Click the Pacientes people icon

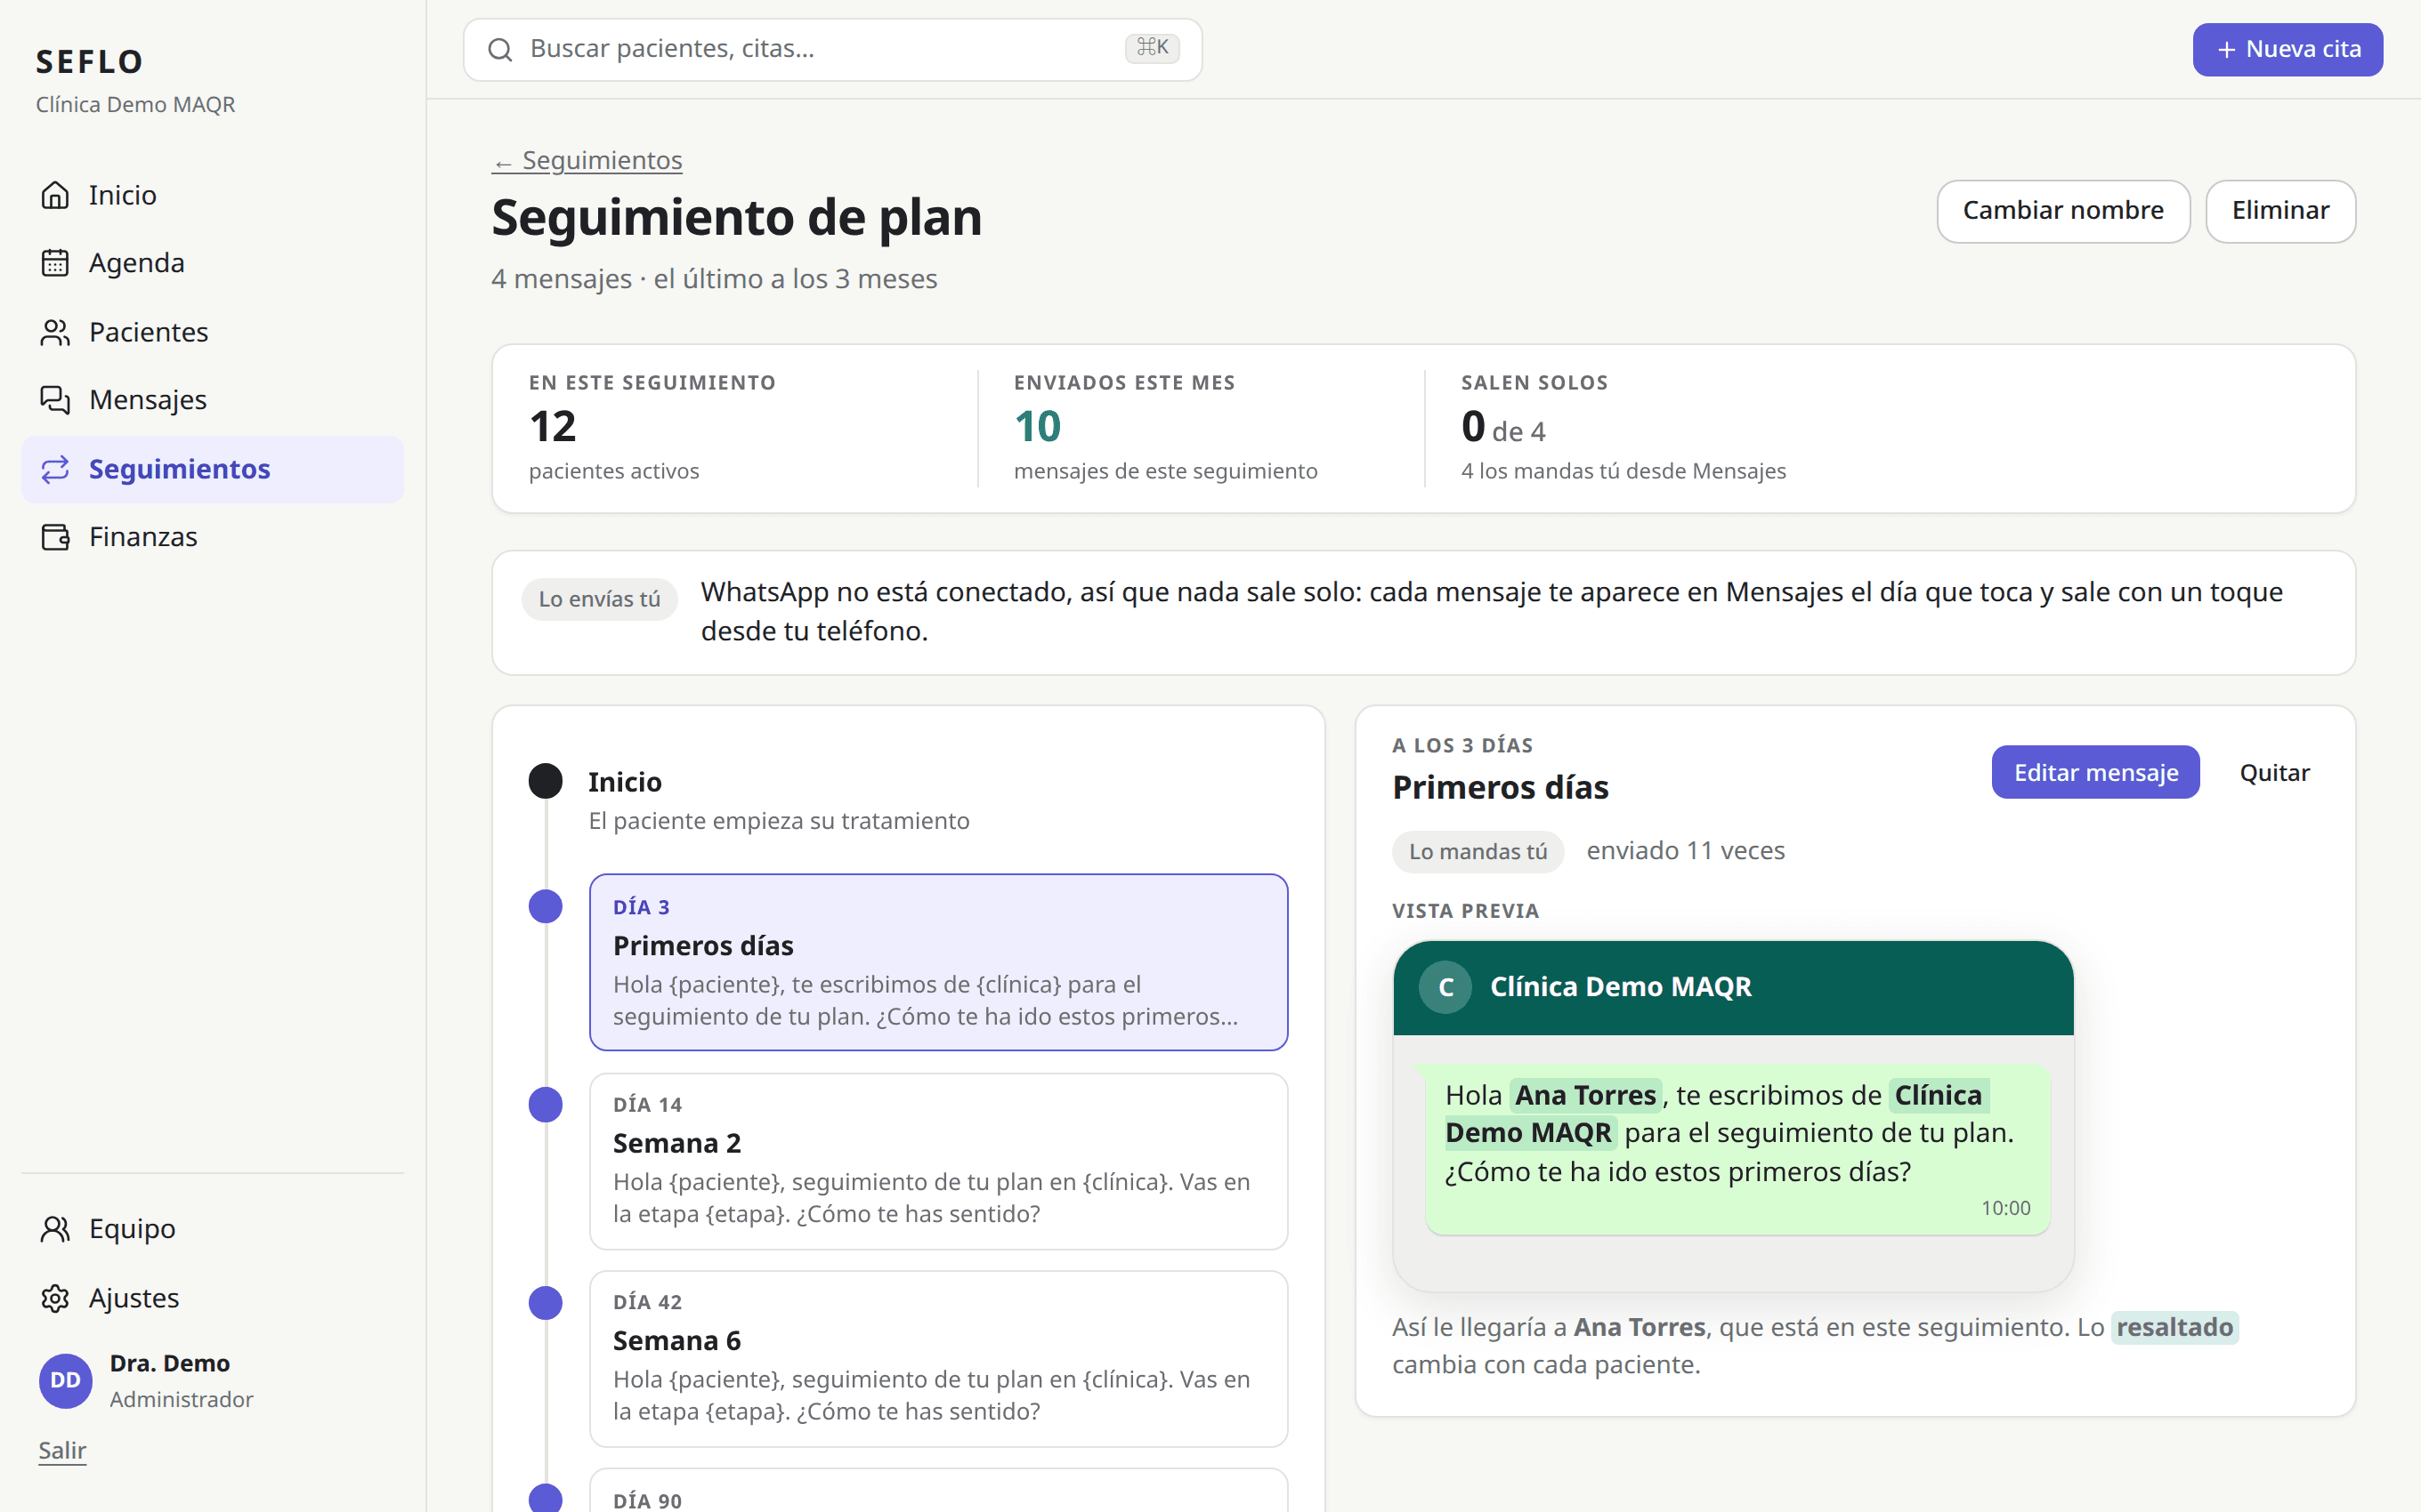tap(55, 332)
